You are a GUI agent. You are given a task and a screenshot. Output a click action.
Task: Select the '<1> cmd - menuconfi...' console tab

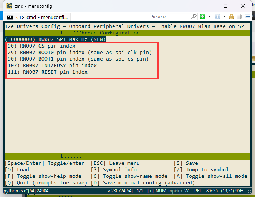tap(37, 17)
